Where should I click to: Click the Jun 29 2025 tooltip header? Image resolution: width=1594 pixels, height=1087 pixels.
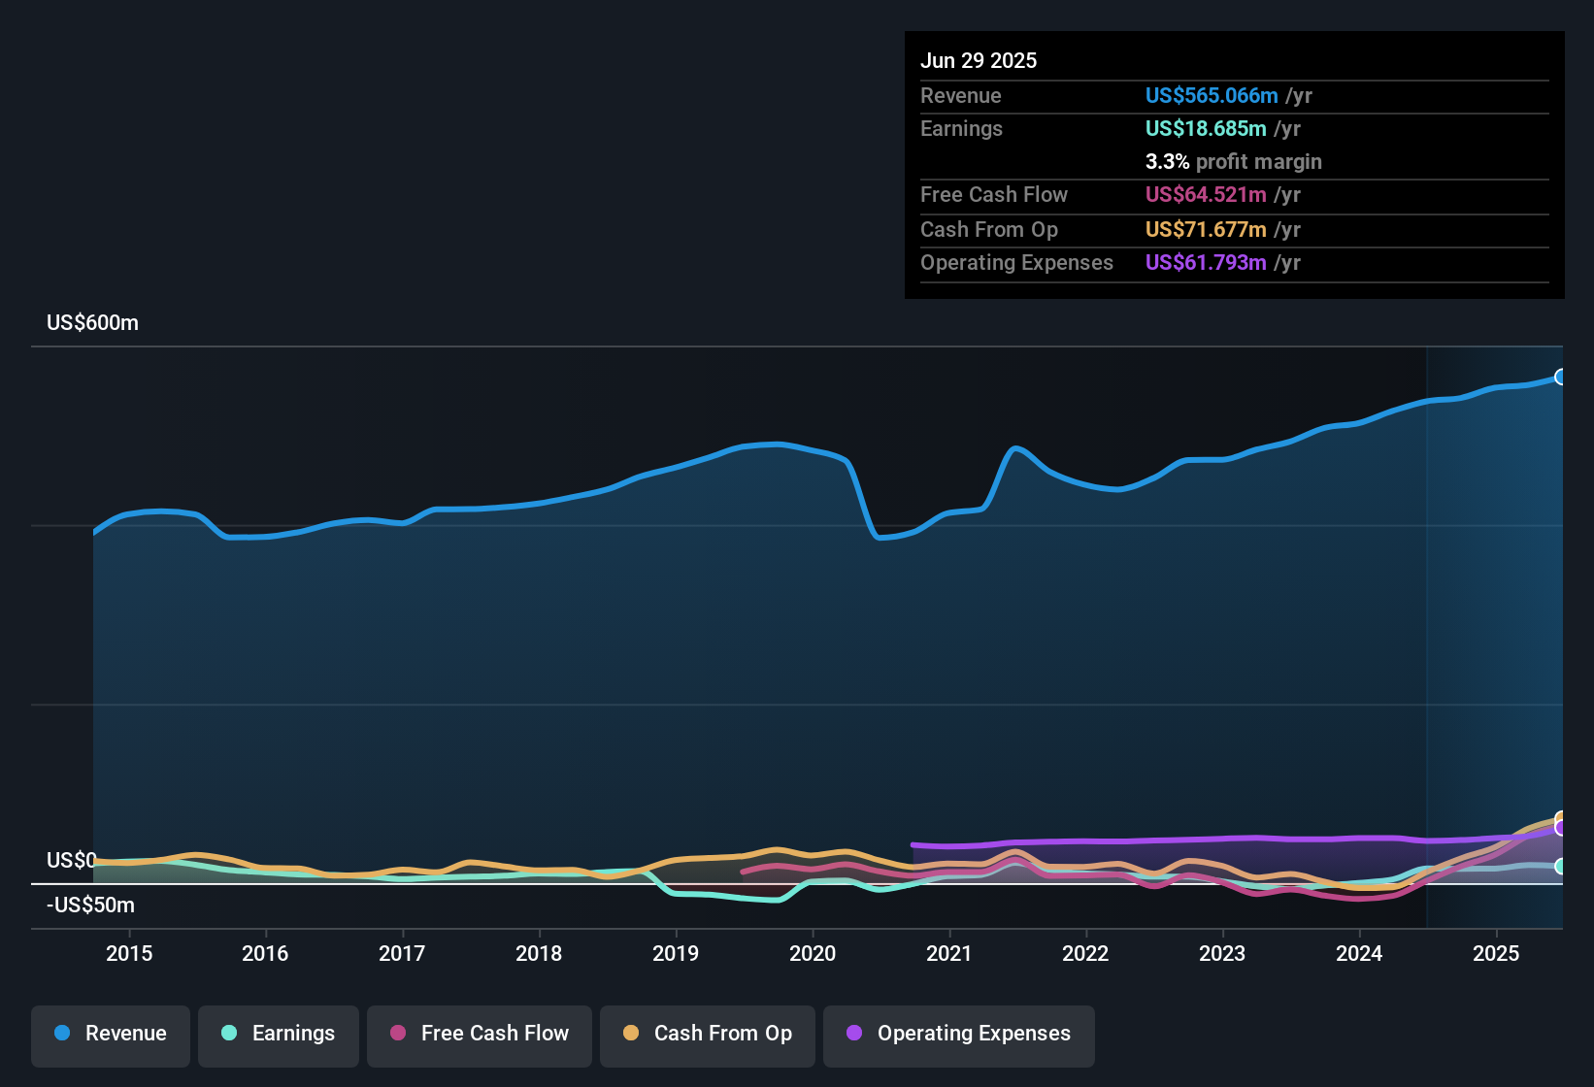pos(979,60)
